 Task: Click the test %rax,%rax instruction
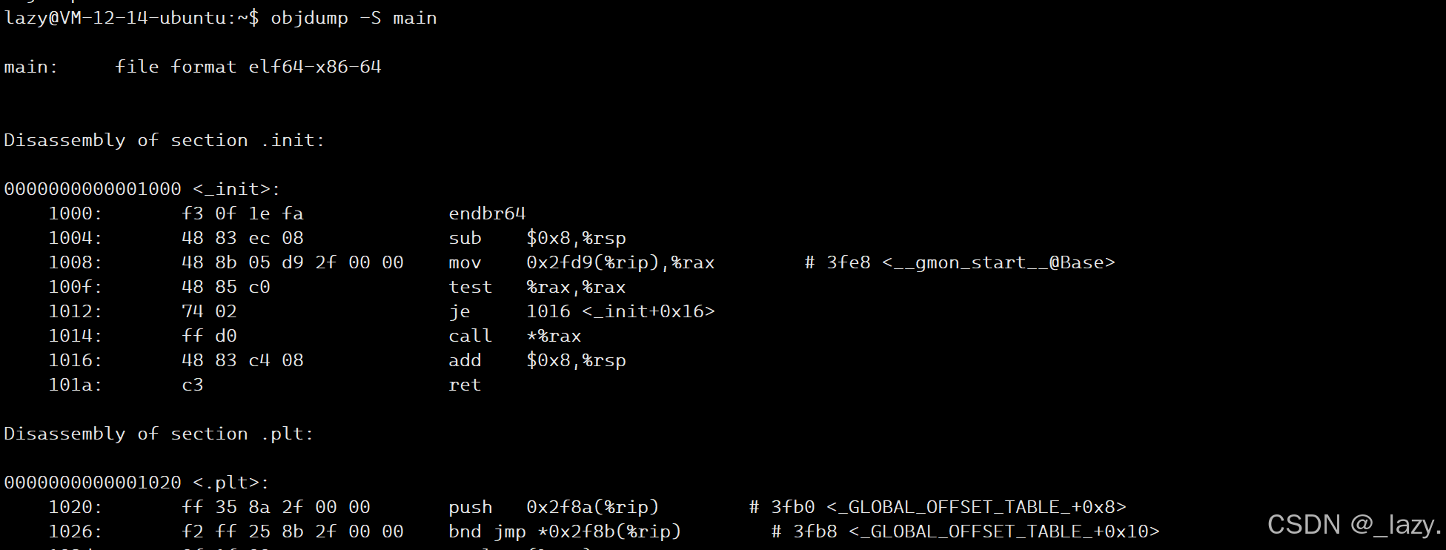pyautogui.click(x=537, y=287)
